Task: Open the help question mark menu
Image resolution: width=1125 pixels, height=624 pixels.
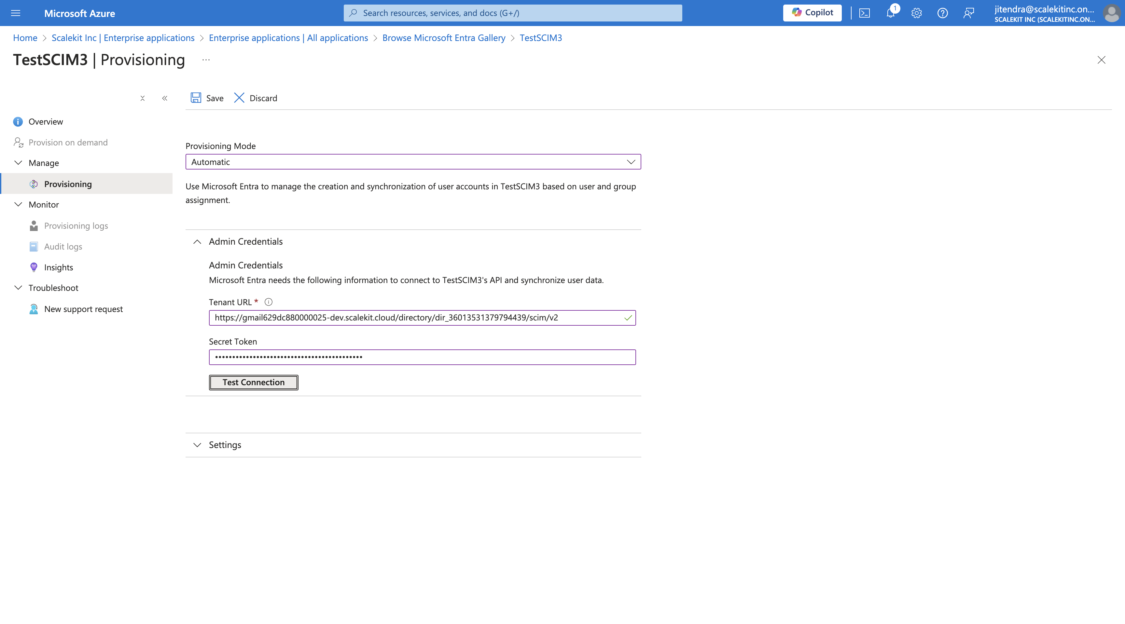Action: [942, 13]
